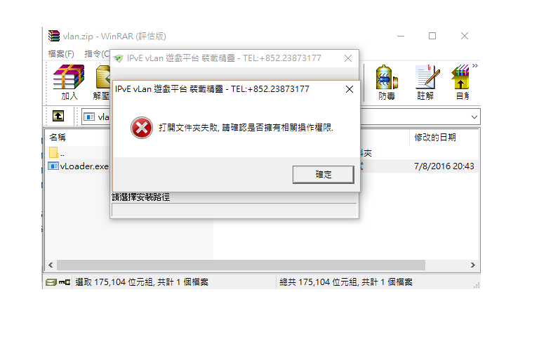Close the IPvE vLan installer window
The height and width of the screenshot is (337, 539).
348,58
